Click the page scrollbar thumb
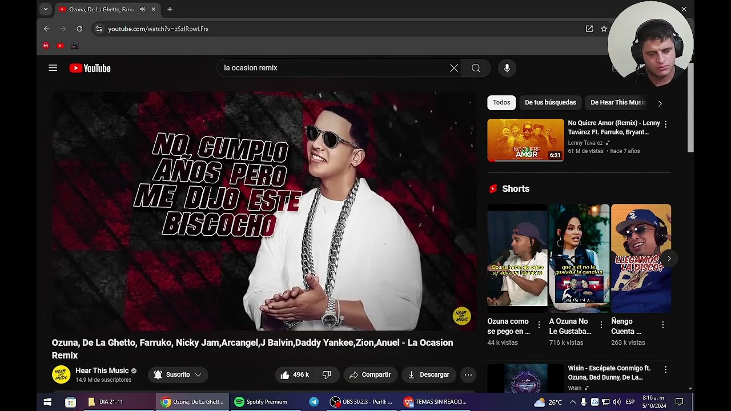The width and height of the screenshot is (731, 411). [690, 107]
